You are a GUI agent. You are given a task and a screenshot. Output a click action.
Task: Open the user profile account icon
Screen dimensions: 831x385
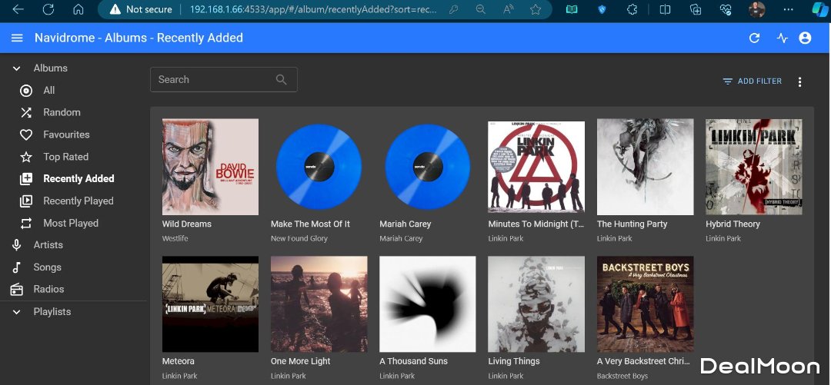[x=805, y=38]
